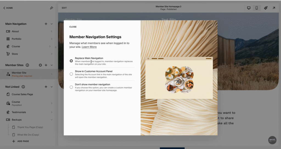Click the pin icon in the sidebar
The height and width of the screenshot is (149, 281).
52,8
